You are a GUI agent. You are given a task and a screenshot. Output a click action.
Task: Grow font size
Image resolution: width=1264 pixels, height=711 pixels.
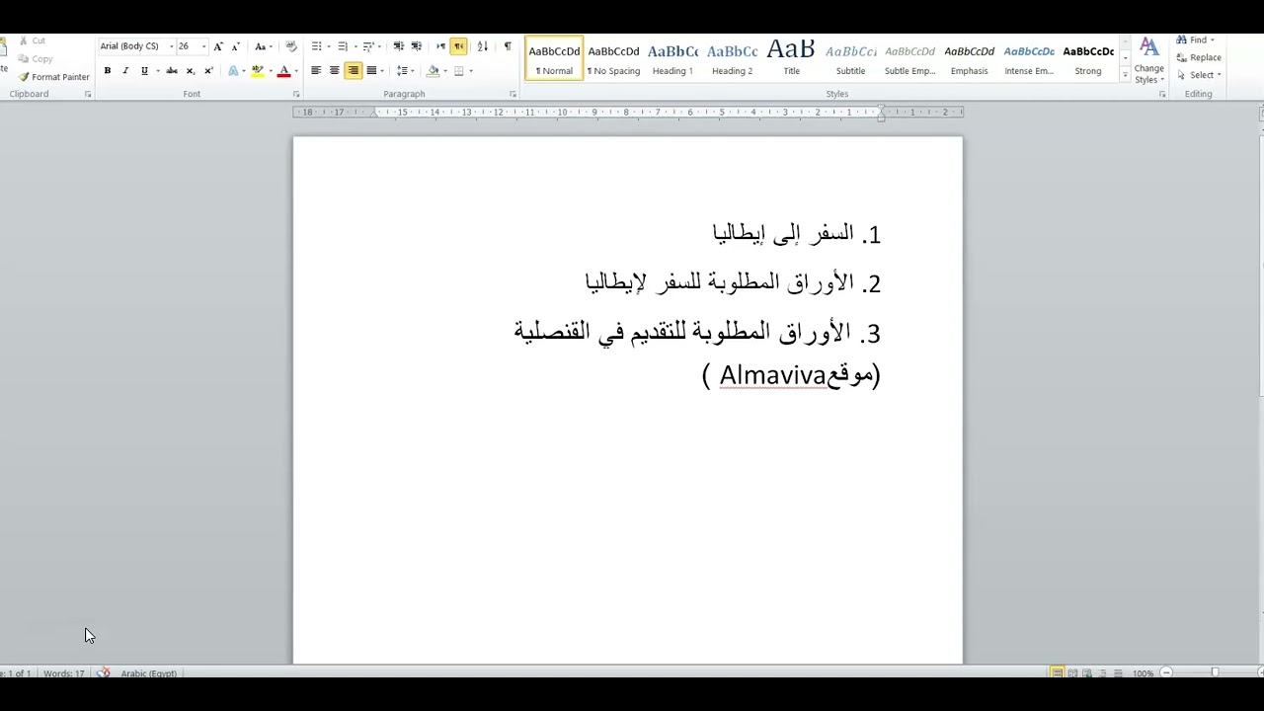(218, 46)
